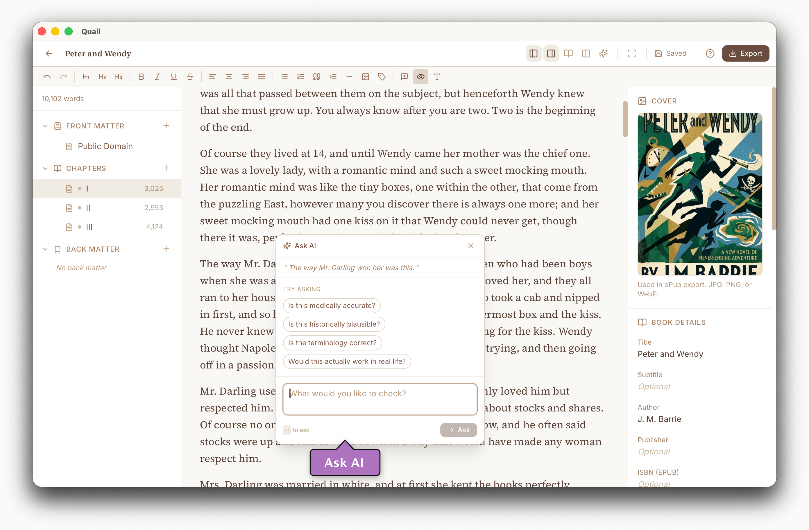Collapse the Back Matter section
This screenshot has height=530, width=809.
[x=45, y=249]
